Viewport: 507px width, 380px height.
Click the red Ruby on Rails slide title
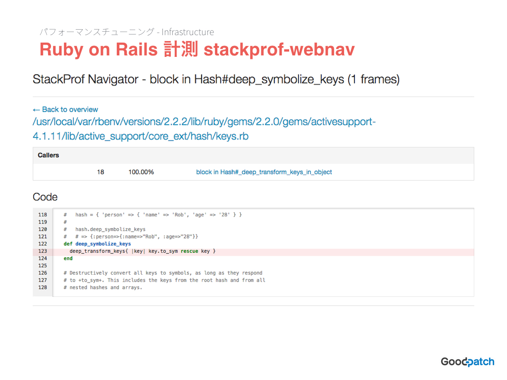click(x=197, y=49)
